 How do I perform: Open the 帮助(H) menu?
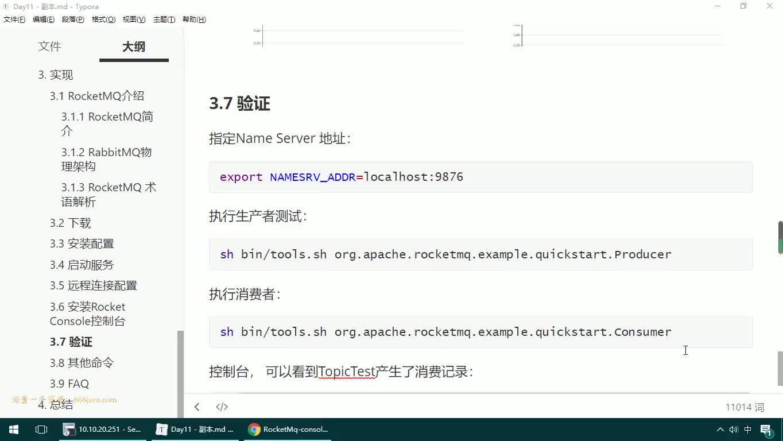pyautogui.click(x=194, y=20)
